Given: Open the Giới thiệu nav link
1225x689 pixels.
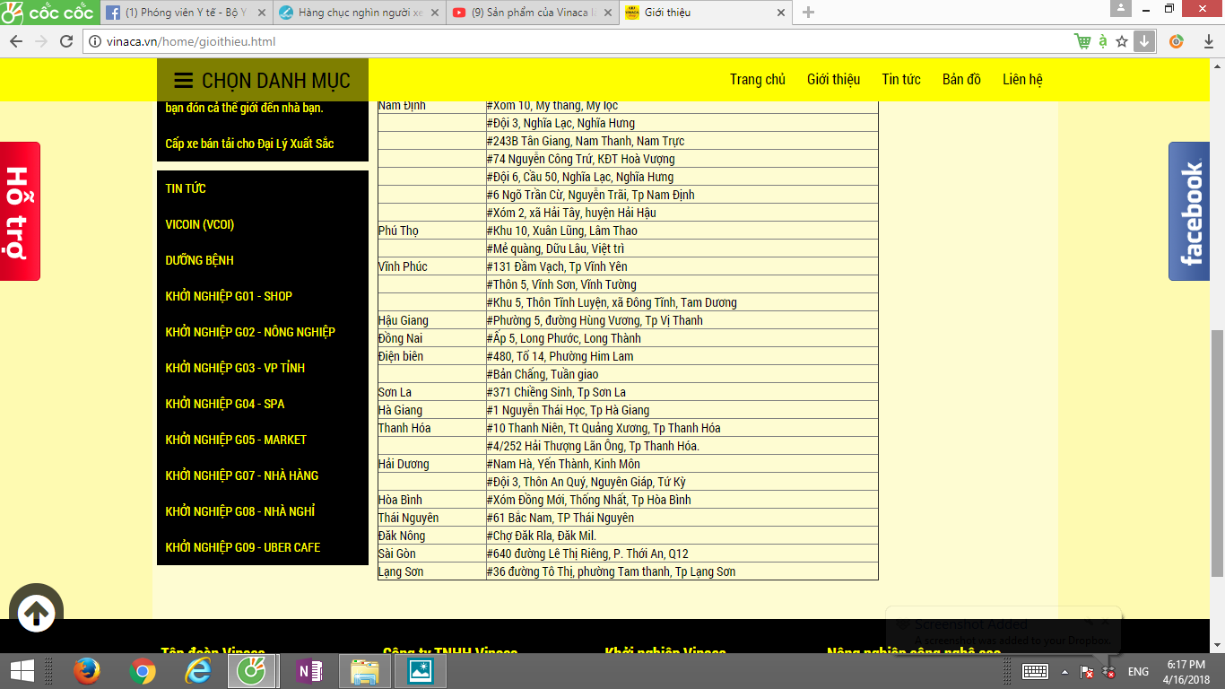Looking at the screenshot, I should pos(834,79).
